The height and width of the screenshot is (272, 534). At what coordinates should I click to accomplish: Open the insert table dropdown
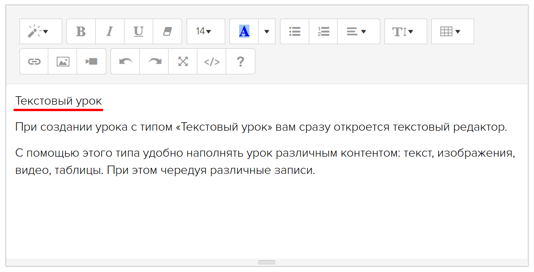pos(452,32)
